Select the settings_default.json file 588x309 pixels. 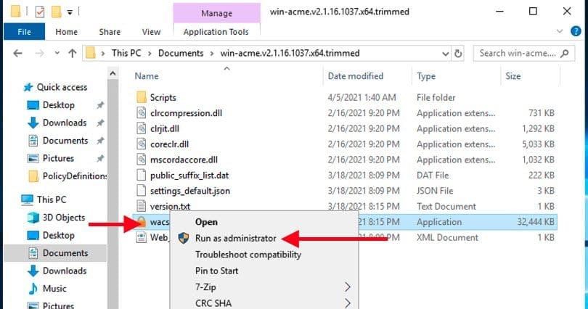point(189,190)
